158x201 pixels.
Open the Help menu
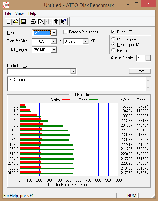[32, 13]
